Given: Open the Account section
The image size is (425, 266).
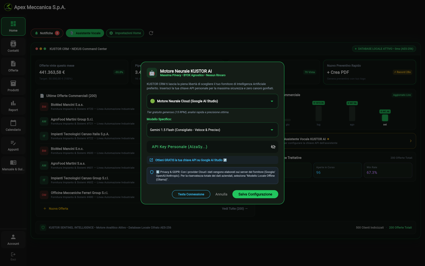Looking at the screenshot, I should pos(13,240).
